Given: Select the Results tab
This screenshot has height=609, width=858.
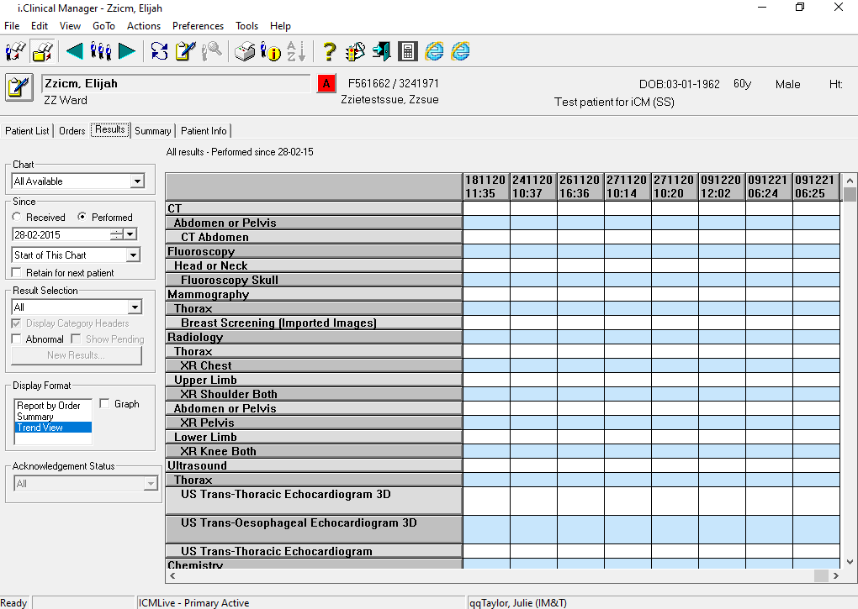Looking at the screenshot, I should 110,129.
